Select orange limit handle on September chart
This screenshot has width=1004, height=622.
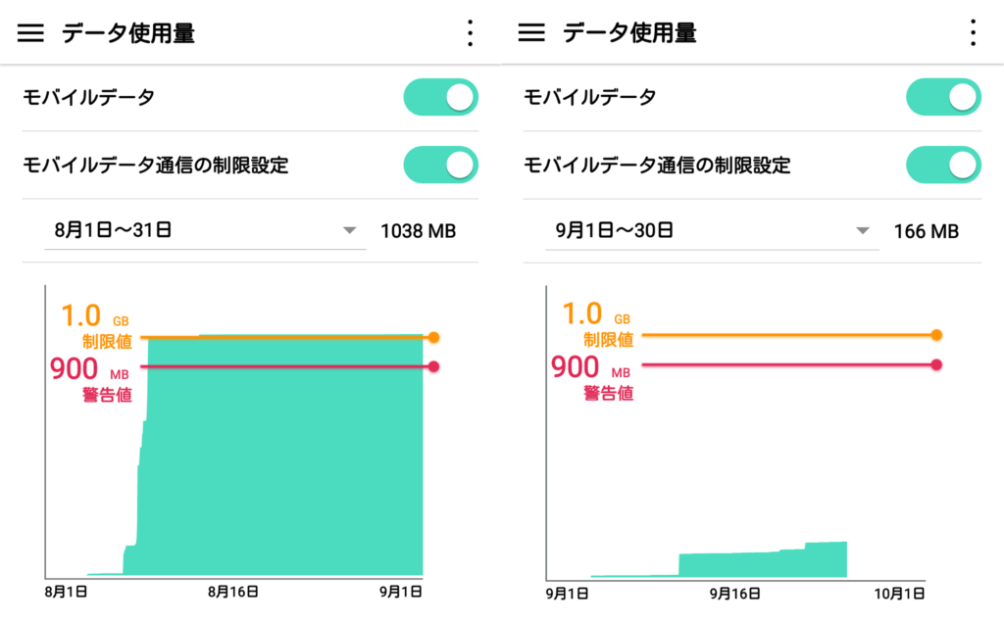[936, 335]
